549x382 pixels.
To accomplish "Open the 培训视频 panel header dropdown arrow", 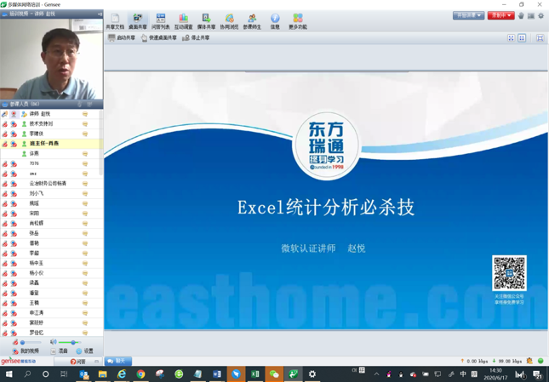I will coord(100,14).
